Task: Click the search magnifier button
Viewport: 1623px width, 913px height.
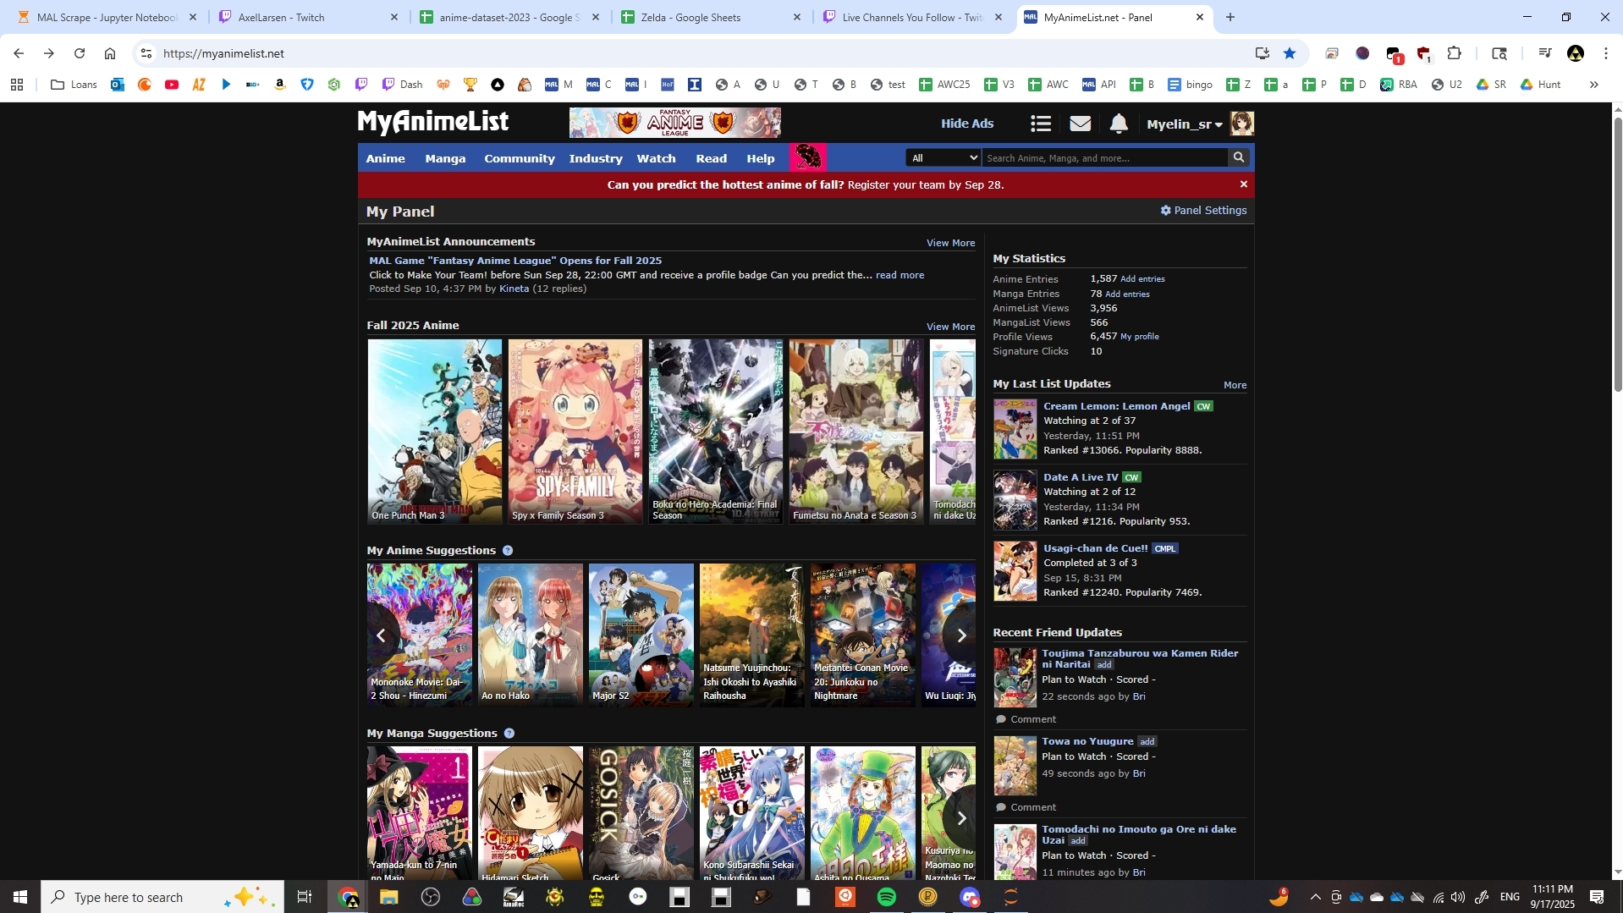Action: 1239,157
